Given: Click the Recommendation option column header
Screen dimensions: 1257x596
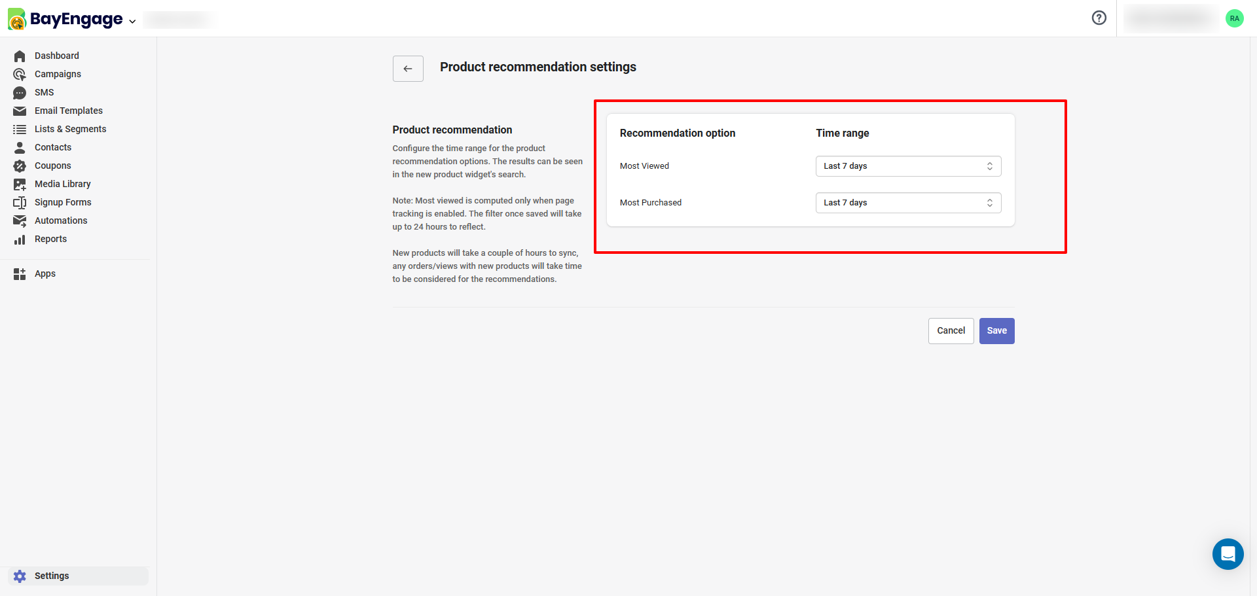Looking at the screenshot, I should [678, 133].
